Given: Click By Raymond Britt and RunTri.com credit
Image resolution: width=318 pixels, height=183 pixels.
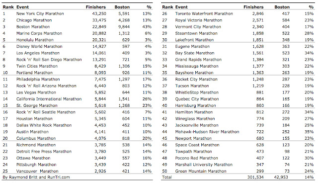Looking at the screenshot, I should (x=36, y=177).
